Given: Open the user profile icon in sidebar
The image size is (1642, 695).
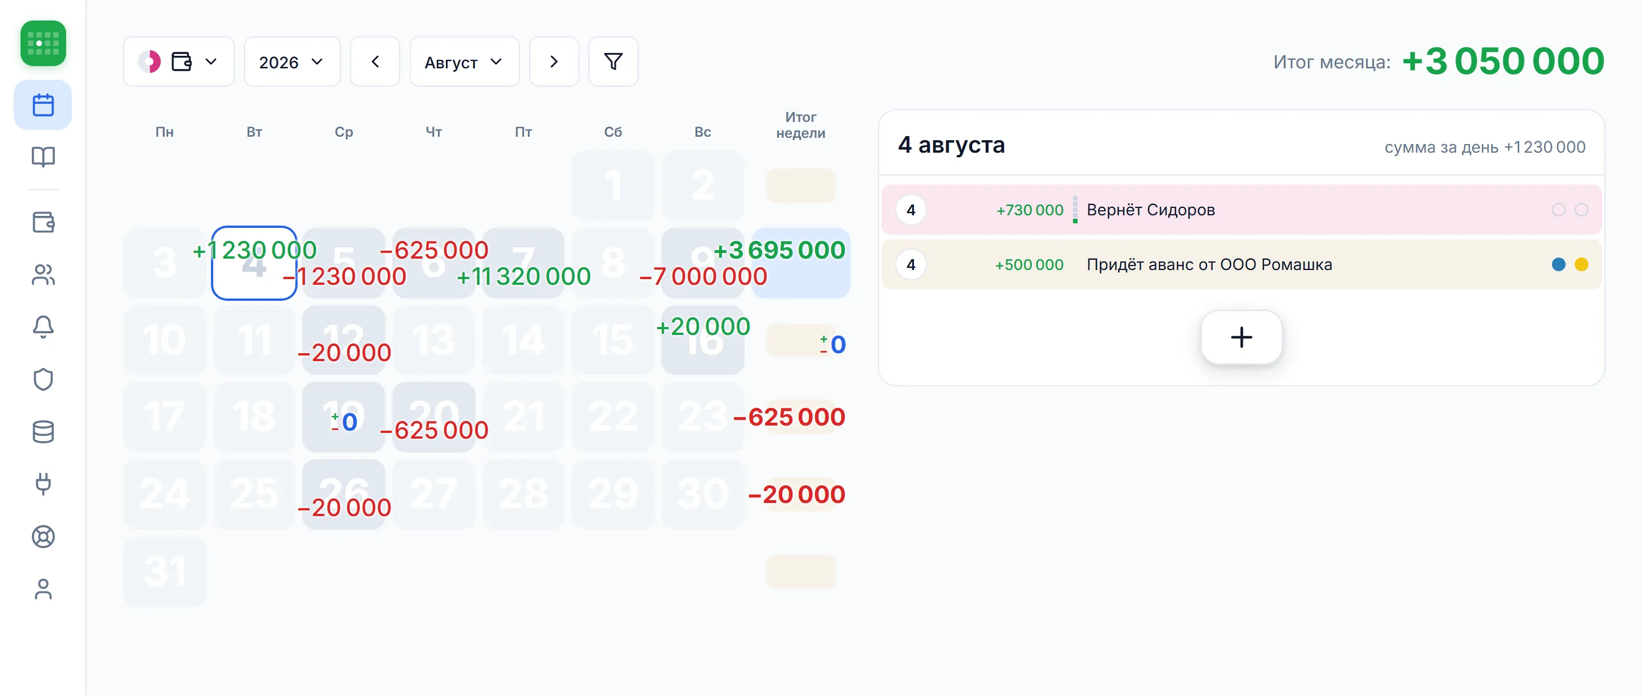Looking at the screenshot, I should 43,589.
